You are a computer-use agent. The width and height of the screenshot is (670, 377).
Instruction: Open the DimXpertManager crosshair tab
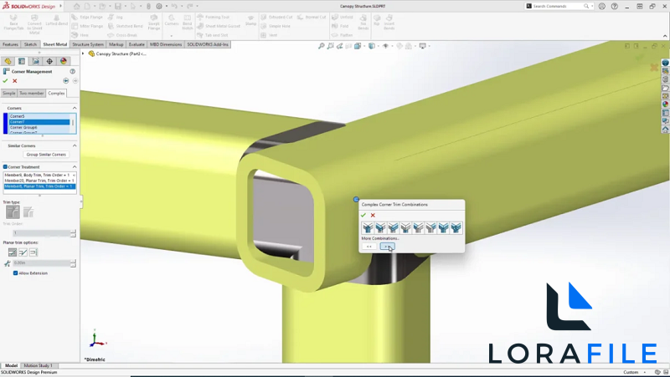point(49,61)
